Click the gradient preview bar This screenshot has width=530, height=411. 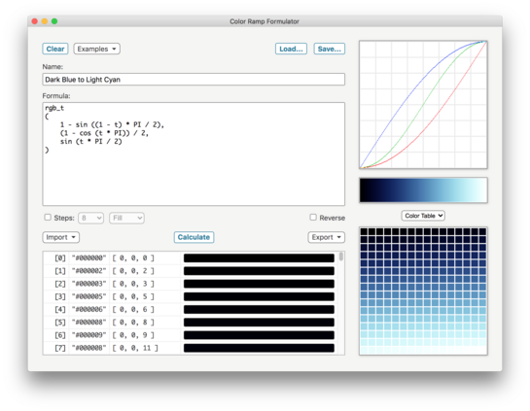(x=423, y=190)
